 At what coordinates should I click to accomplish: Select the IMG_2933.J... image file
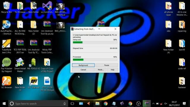pyautogui.click(x=61, y=27)
